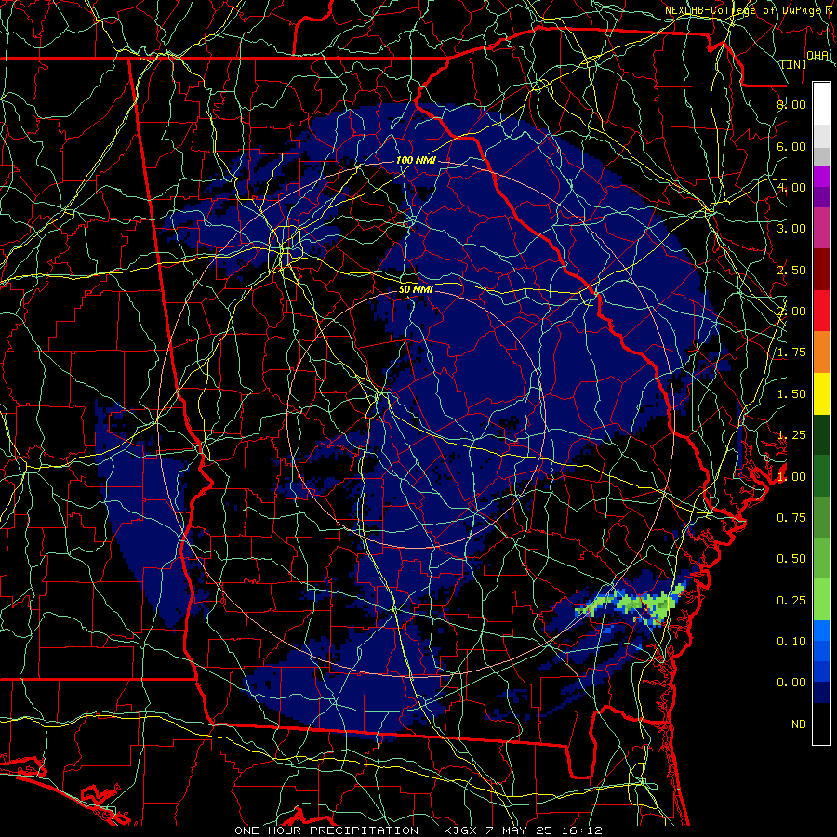837x837 pixels.
Task: Click the 0.10 legend value label
Action: pos(791,642)
